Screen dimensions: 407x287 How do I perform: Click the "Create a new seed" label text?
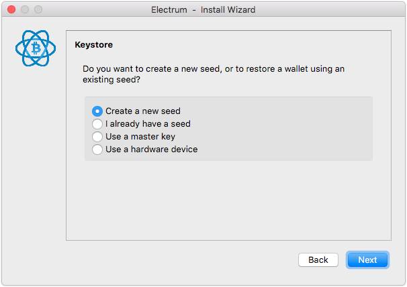(143, 111)
